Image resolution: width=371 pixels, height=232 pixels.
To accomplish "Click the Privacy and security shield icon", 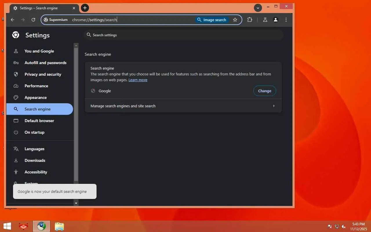I will pyautogui.click(x=16, y=74).
